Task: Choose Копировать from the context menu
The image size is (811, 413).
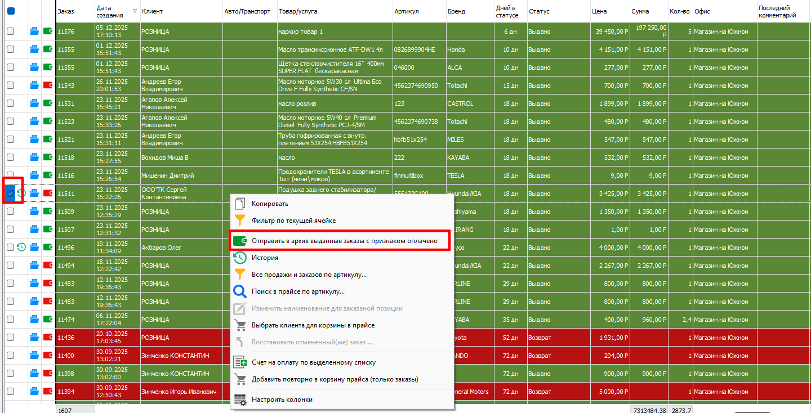Action: click(x=270, y=204)
